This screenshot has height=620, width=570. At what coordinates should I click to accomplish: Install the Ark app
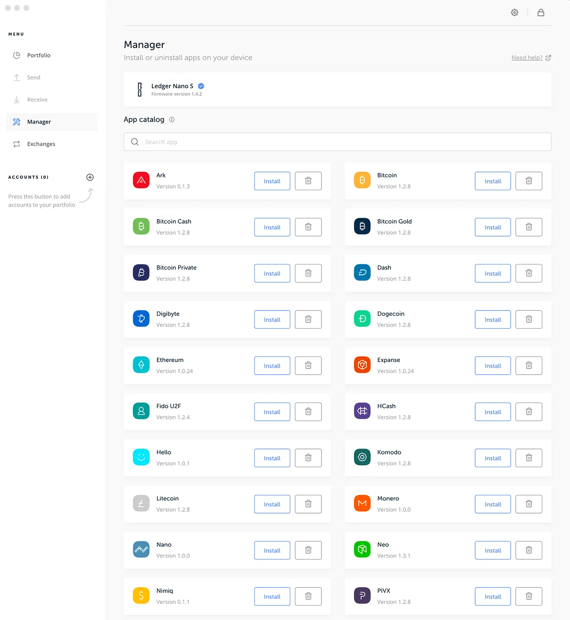tap(272, 181)
